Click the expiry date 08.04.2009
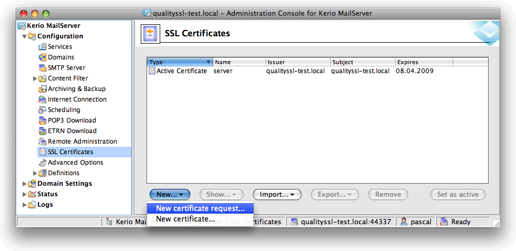This screenshot has height=251, width=516. pyautogui.click(x=415, y=71)
